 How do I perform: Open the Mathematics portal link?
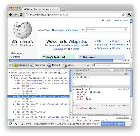coord(119,45)
